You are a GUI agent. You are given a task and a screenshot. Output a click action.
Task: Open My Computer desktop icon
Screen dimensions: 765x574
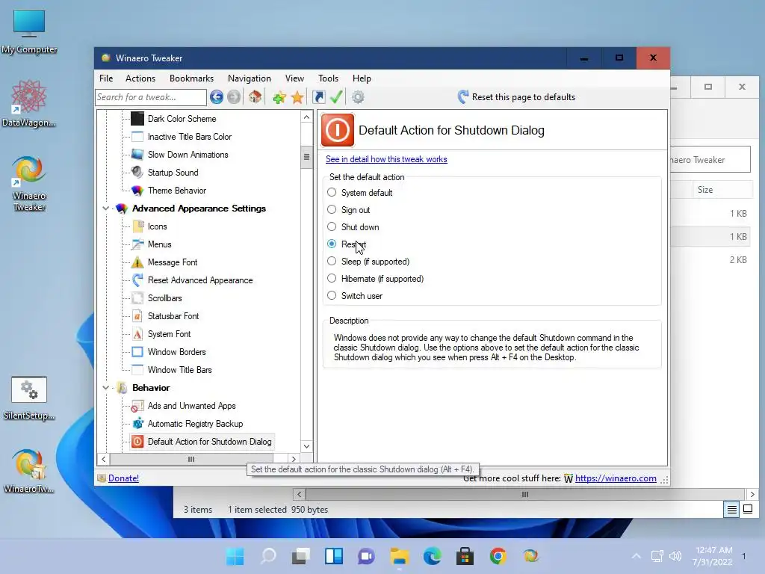click(29, 31)
